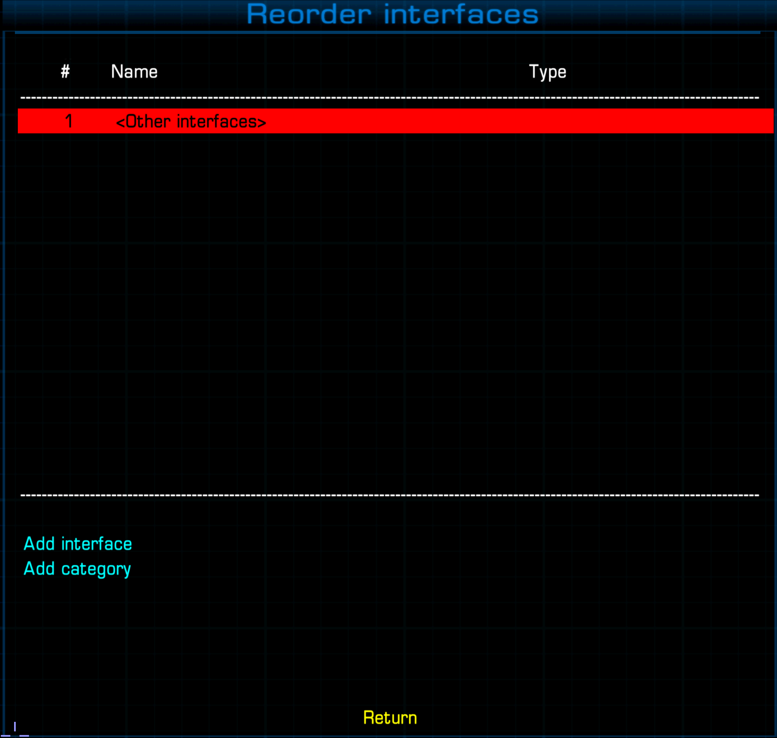Click the blue line beneath the title
The width and height of the screenshot is (777, 738).
point(387,32)
